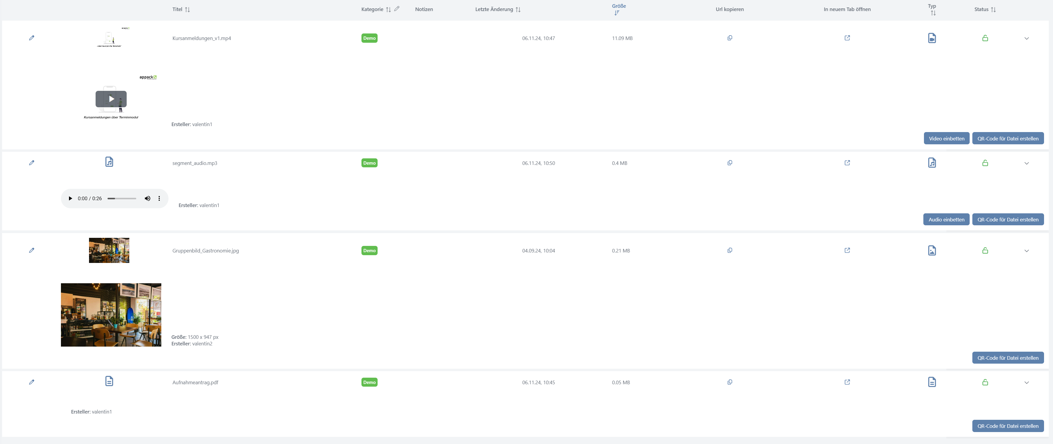
Task: Open segment_audio.mp3 in a new tab
Action: [x=847, y=163]
